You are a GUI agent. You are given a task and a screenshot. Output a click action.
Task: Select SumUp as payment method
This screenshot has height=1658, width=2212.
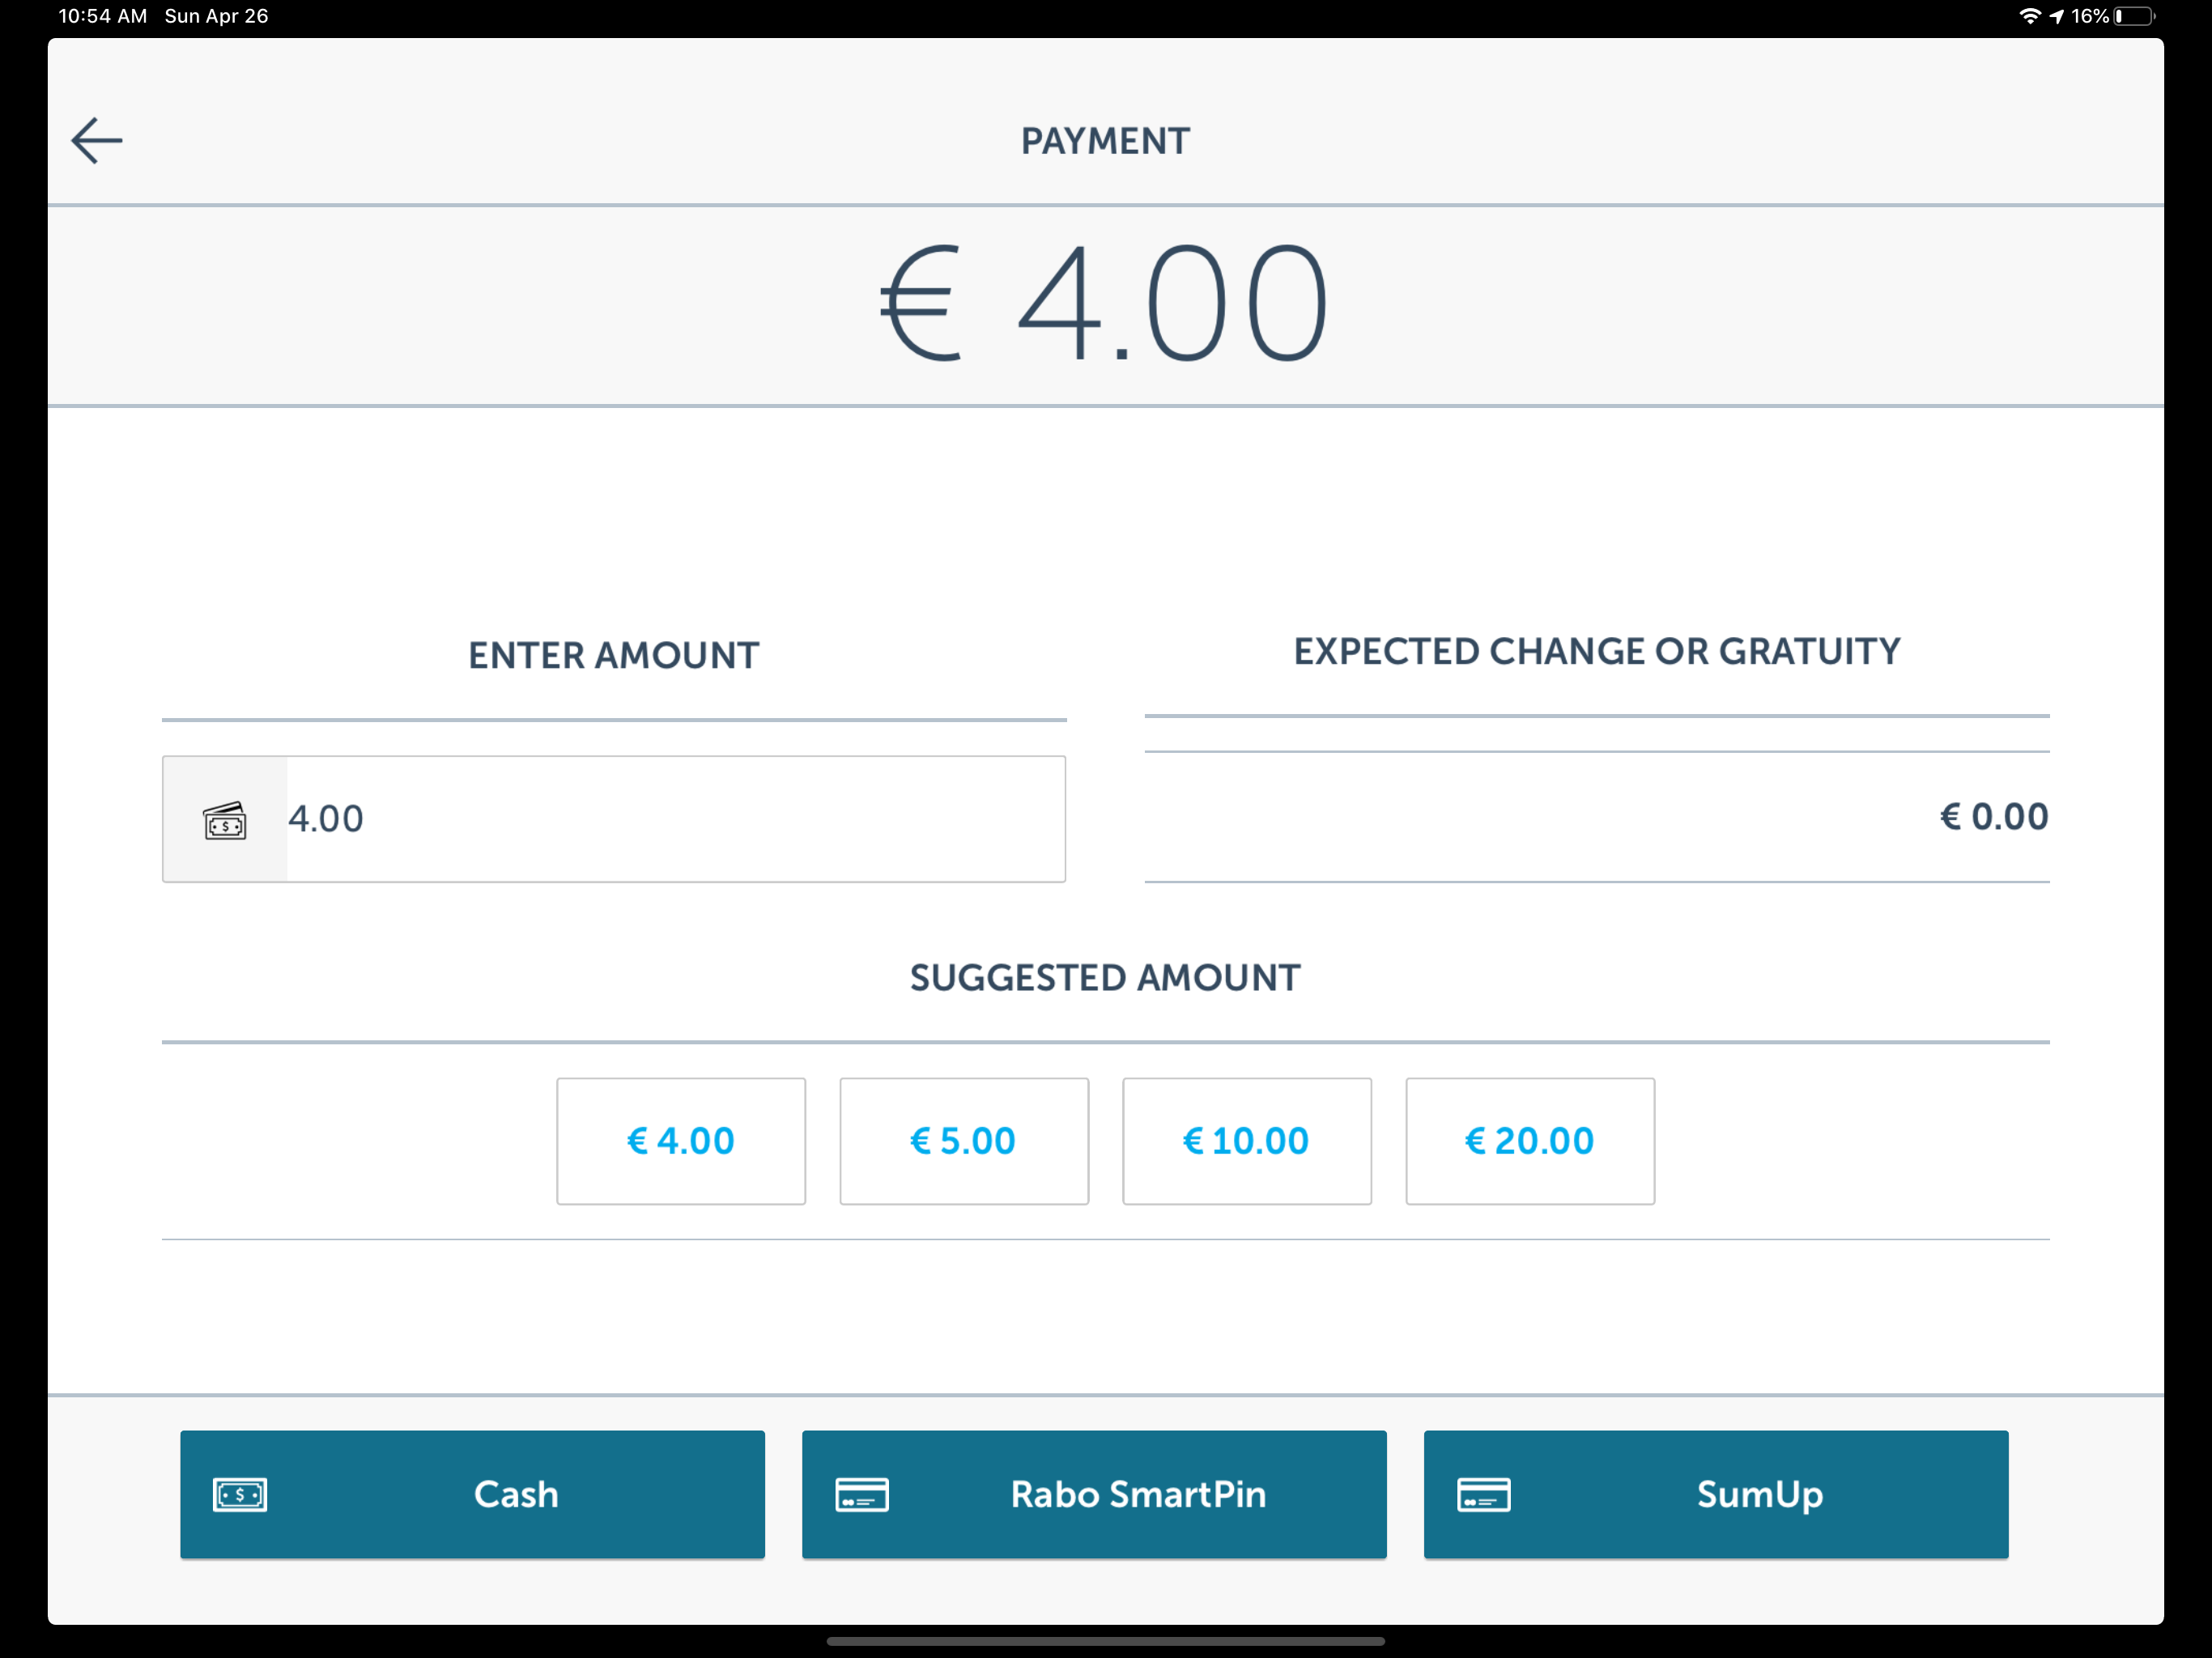click(1716, 1494)
